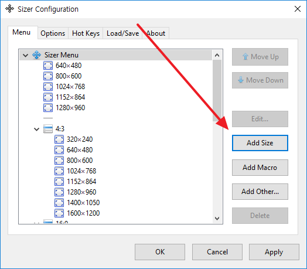307x269 pixels.
Task: Click the Apply button
Action: [274, 252]
